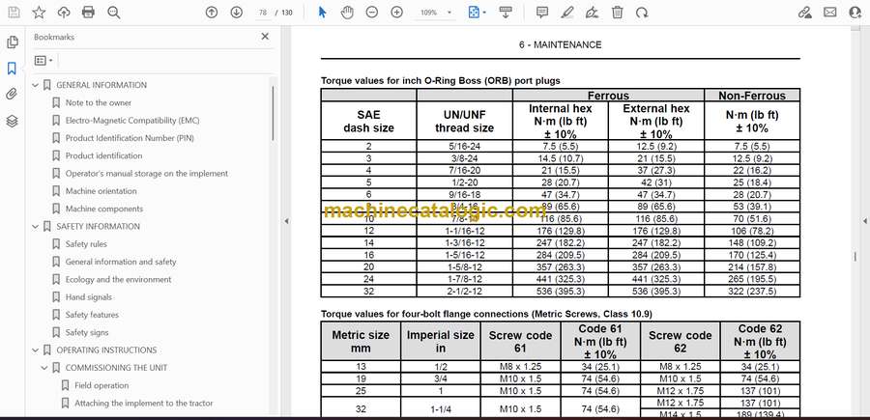The width and height of the screenshot is (870, 420).
Task: Collapse the COMMISSIONING THE UNIT group
Action: (44, 368)
